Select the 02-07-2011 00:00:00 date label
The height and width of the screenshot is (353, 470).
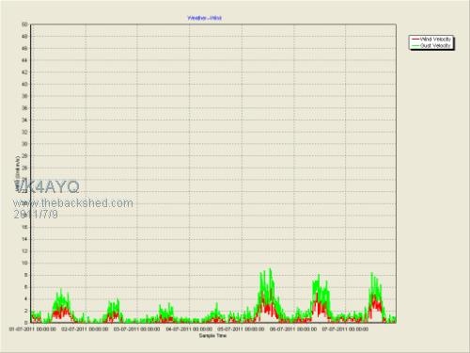85,329
